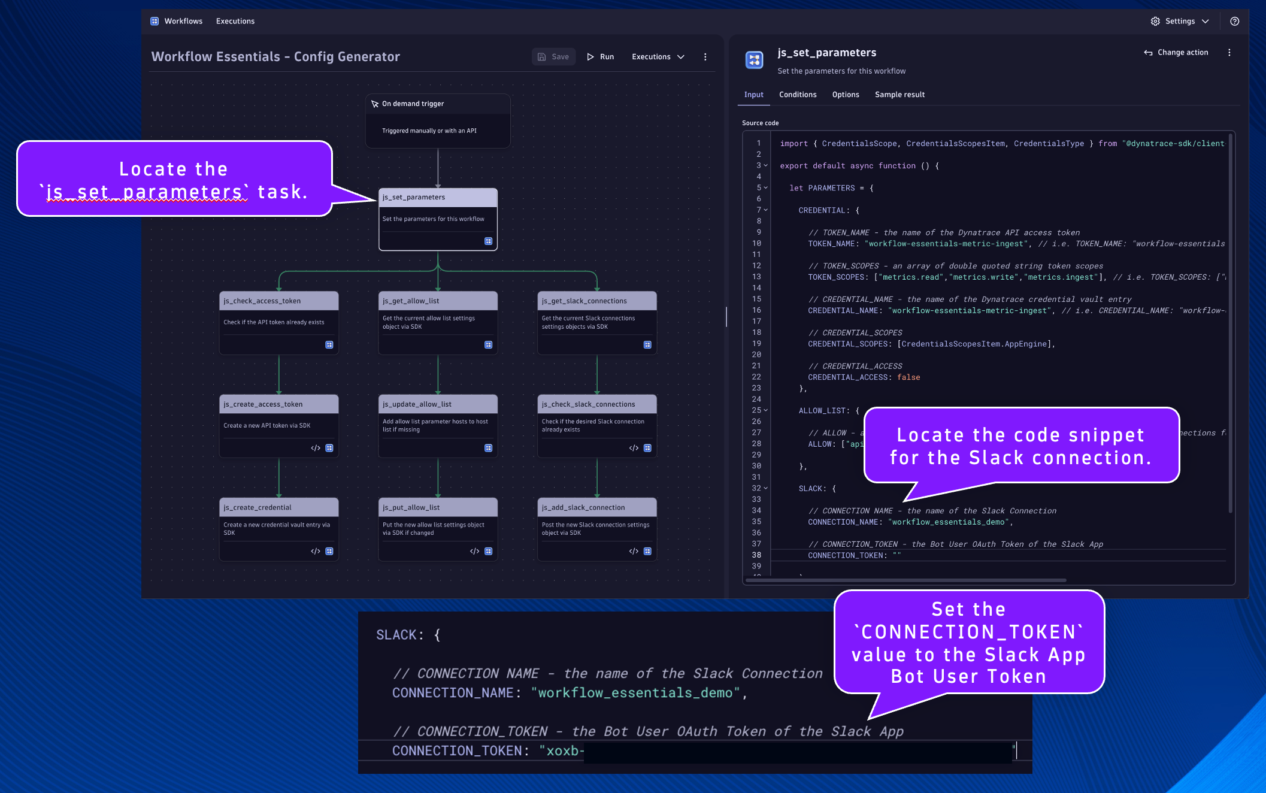1266x793 pixels.
Task: Click the app icon on js_get_allow_list node
Action: coord(488,345)
